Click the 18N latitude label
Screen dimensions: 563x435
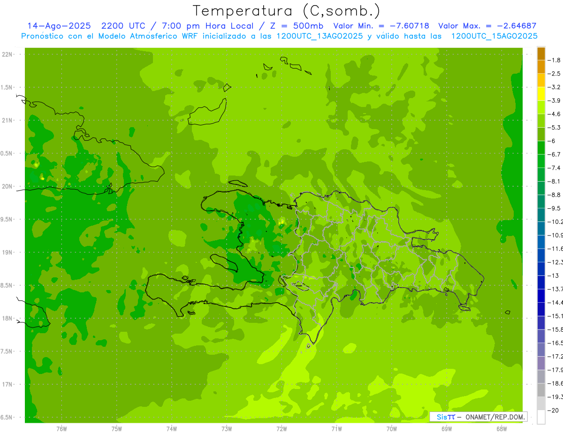coord(7,318)
